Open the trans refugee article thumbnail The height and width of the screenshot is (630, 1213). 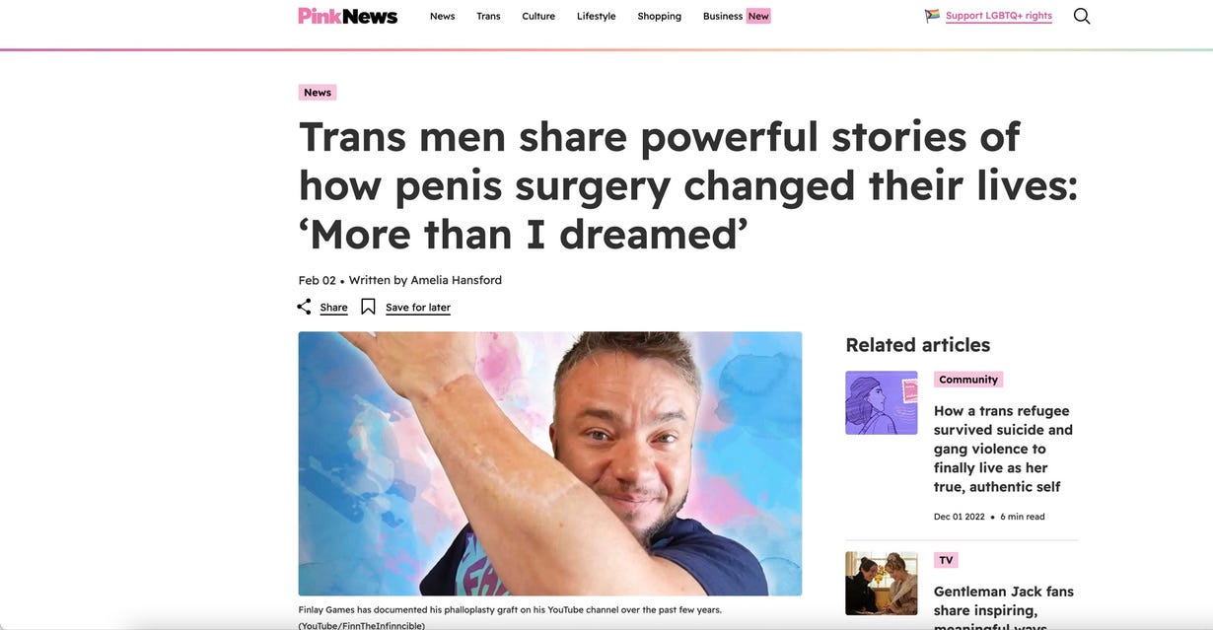[x=882, y=402]
